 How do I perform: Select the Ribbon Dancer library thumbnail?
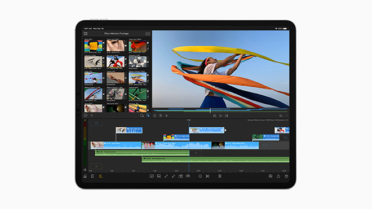(x=138, y=78)
